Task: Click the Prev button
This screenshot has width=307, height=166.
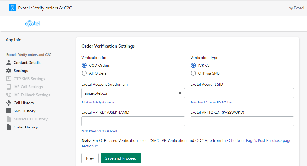Action: [x=90, y=158]
